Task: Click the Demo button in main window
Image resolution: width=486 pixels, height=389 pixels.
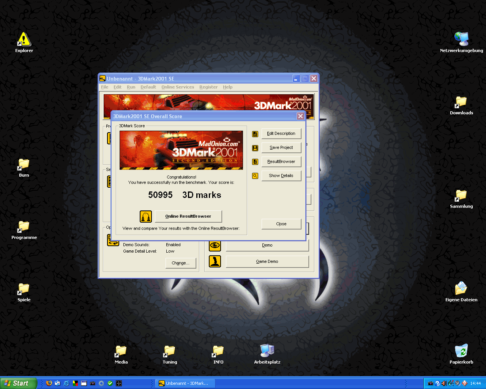Action: pyautogui.click(x=267, y=245)
